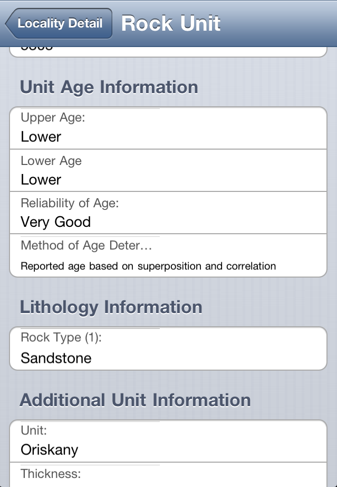Tap the superposition and correlation text
The height and width of the screenshot is (487, 337).
point(148,266)
